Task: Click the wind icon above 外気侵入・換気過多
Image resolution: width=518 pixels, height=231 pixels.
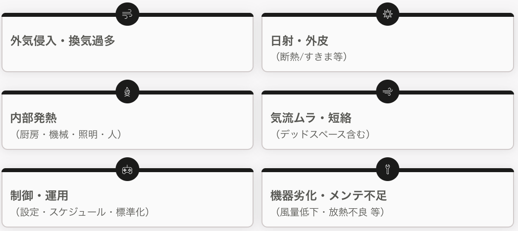Action: click(x=127, y=14)
